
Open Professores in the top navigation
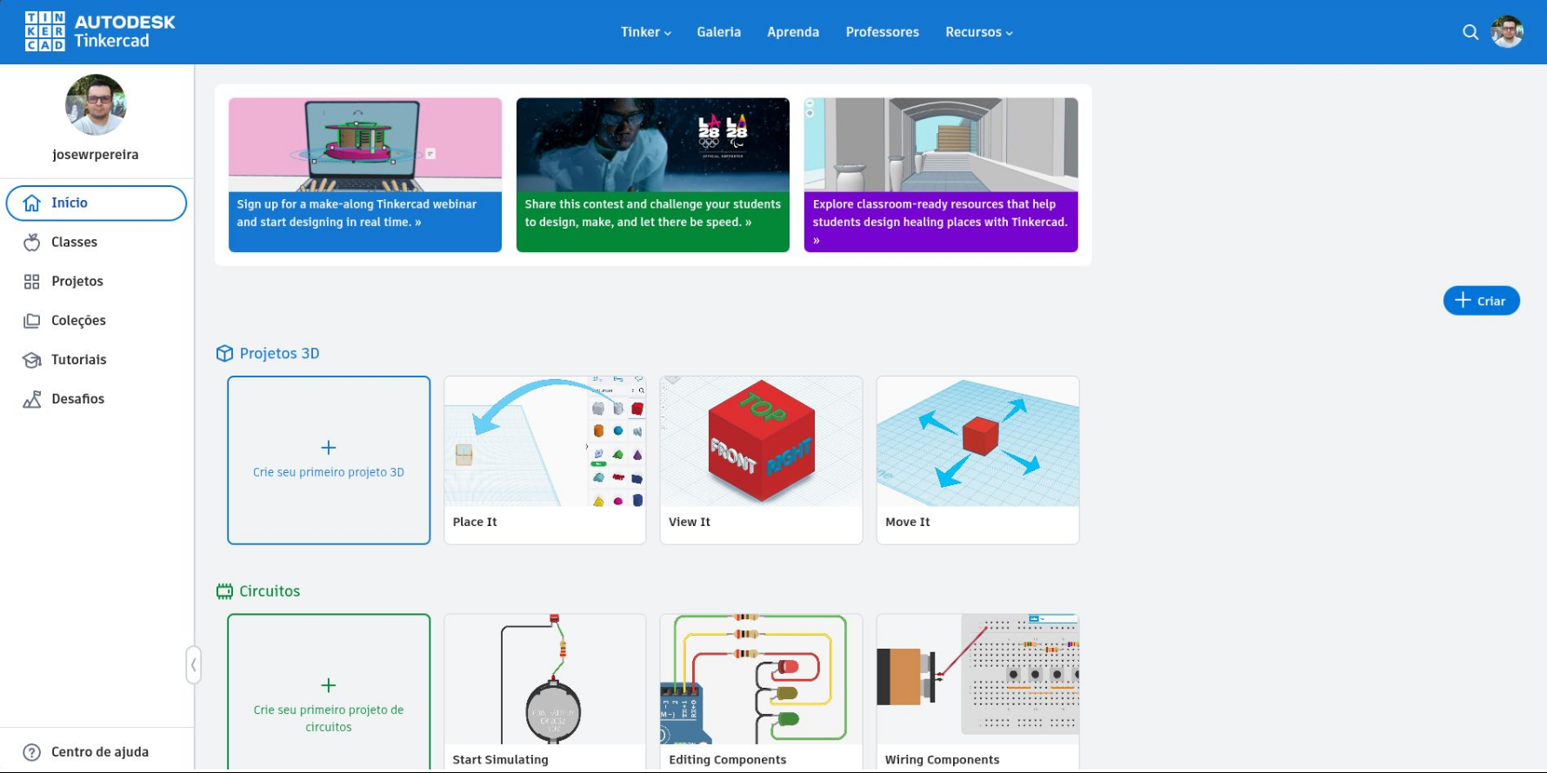point(882,32)
